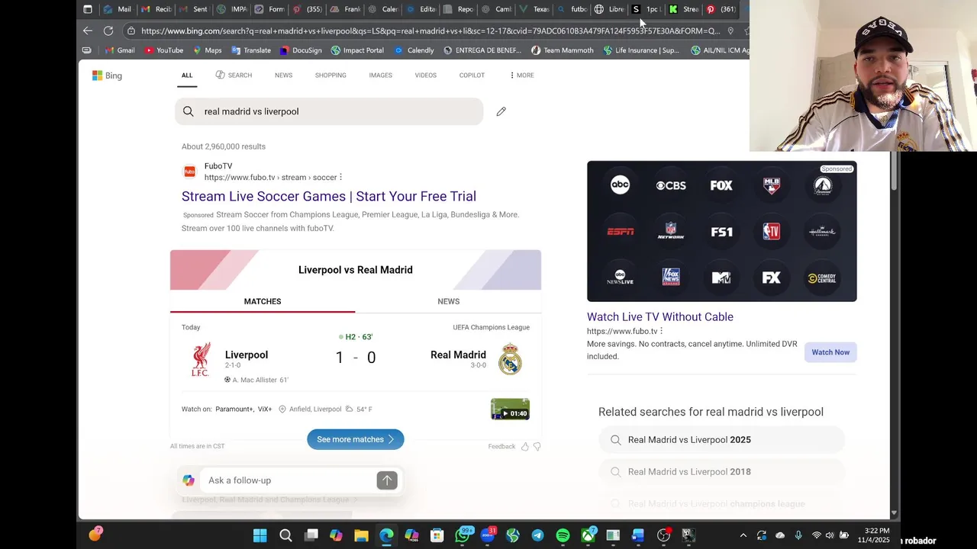Open Microsoft Store from the taskbar

click(437, 535)
